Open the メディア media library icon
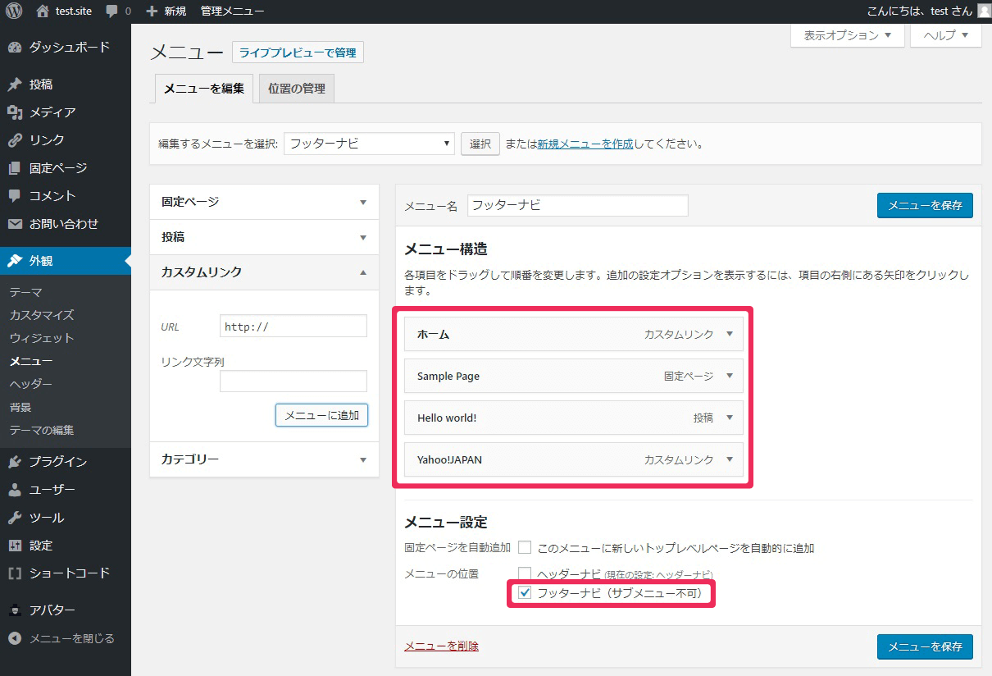Viewport: 992px width, 676px height. point(15,112)
